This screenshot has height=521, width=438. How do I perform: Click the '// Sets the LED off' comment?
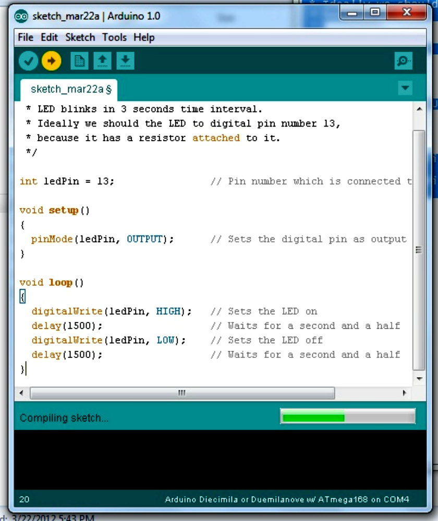tap(267, 340)
